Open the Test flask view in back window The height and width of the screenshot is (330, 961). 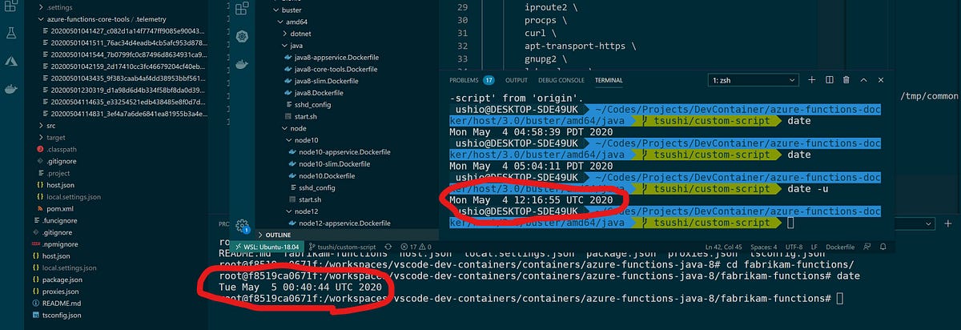click(11, 33)
